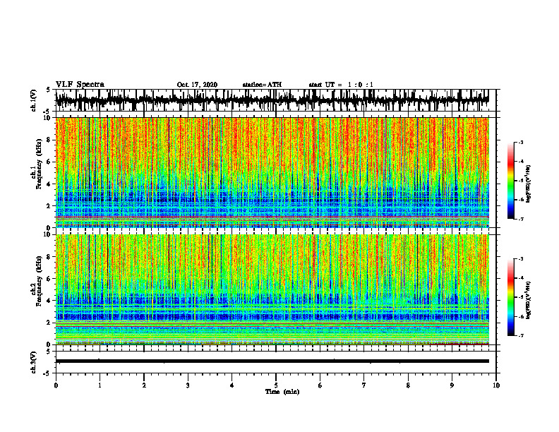Click the "5" tick on ch.1(V) axis
The height and width of the screenshot is (432, 559).
(49, 90)
